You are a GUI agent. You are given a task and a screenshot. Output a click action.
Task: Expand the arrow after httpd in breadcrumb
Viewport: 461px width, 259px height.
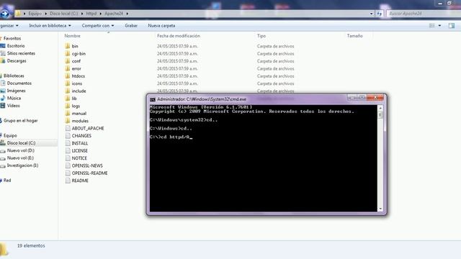tap(101, 14)
